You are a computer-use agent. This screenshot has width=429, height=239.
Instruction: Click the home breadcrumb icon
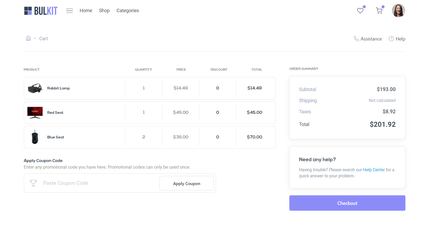[x=28, y=38]
